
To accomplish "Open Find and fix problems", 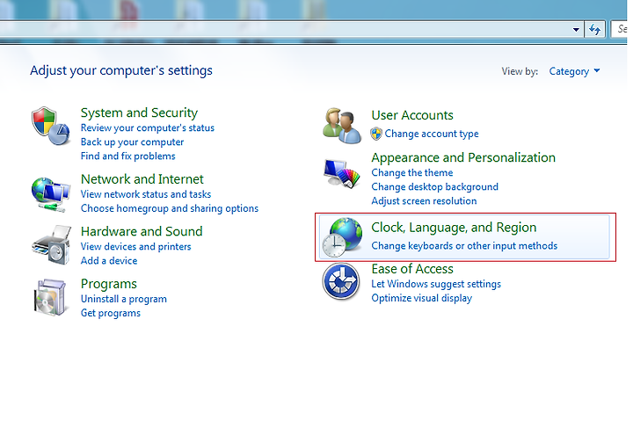I will [x=128, y=156].
